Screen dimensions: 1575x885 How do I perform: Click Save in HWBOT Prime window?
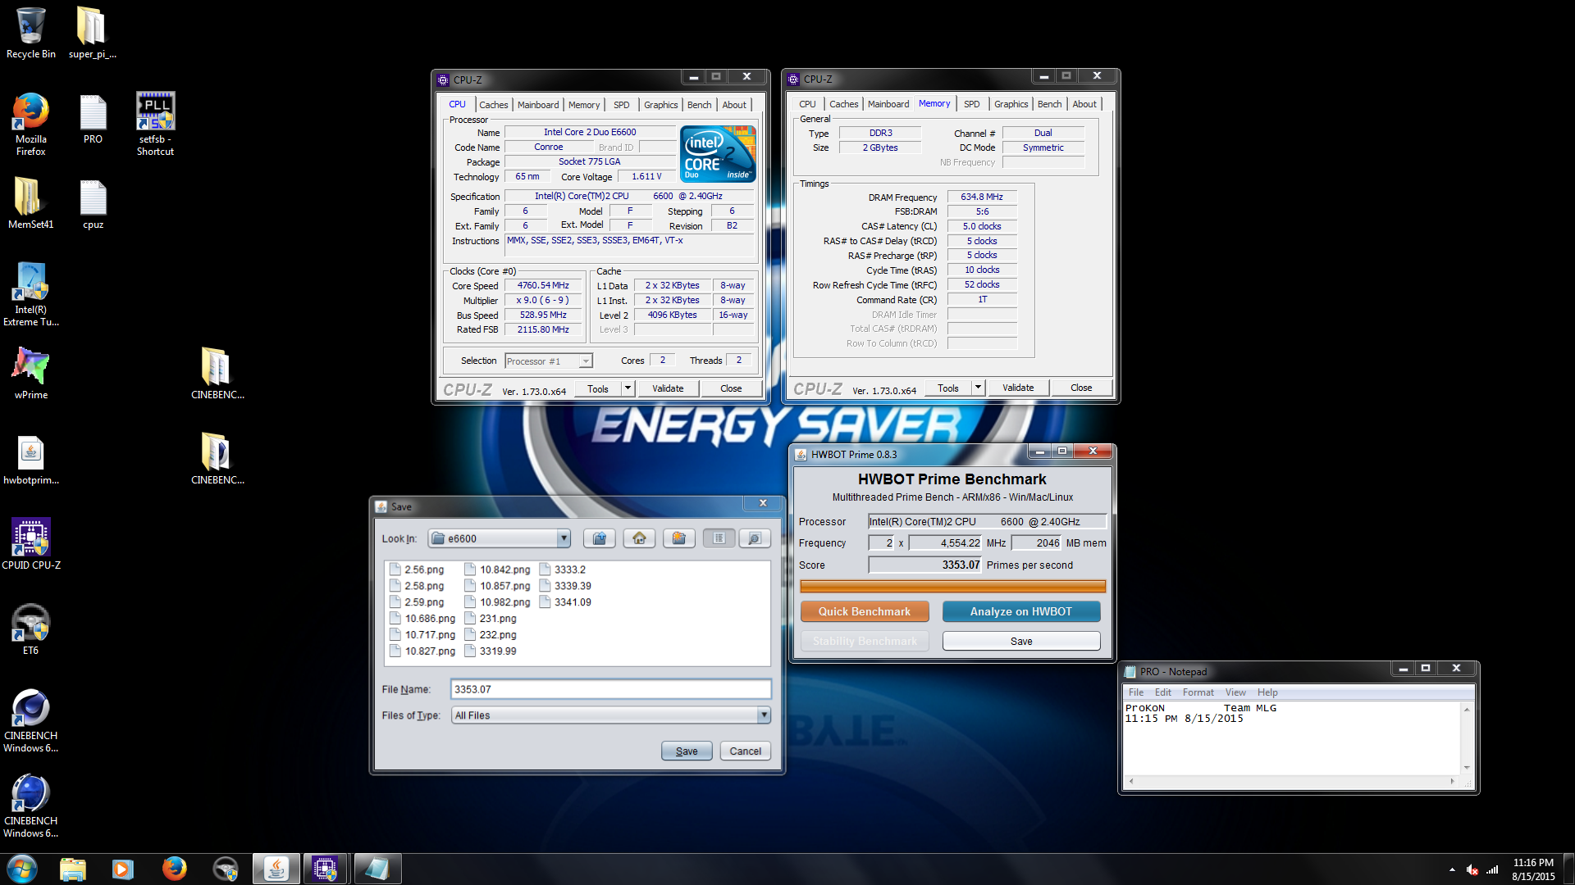[1021, 641]
